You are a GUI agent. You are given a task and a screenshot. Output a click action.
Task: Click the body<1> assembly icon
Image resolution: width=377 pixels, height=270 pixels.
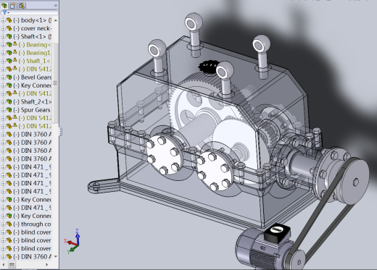point(9,20)
